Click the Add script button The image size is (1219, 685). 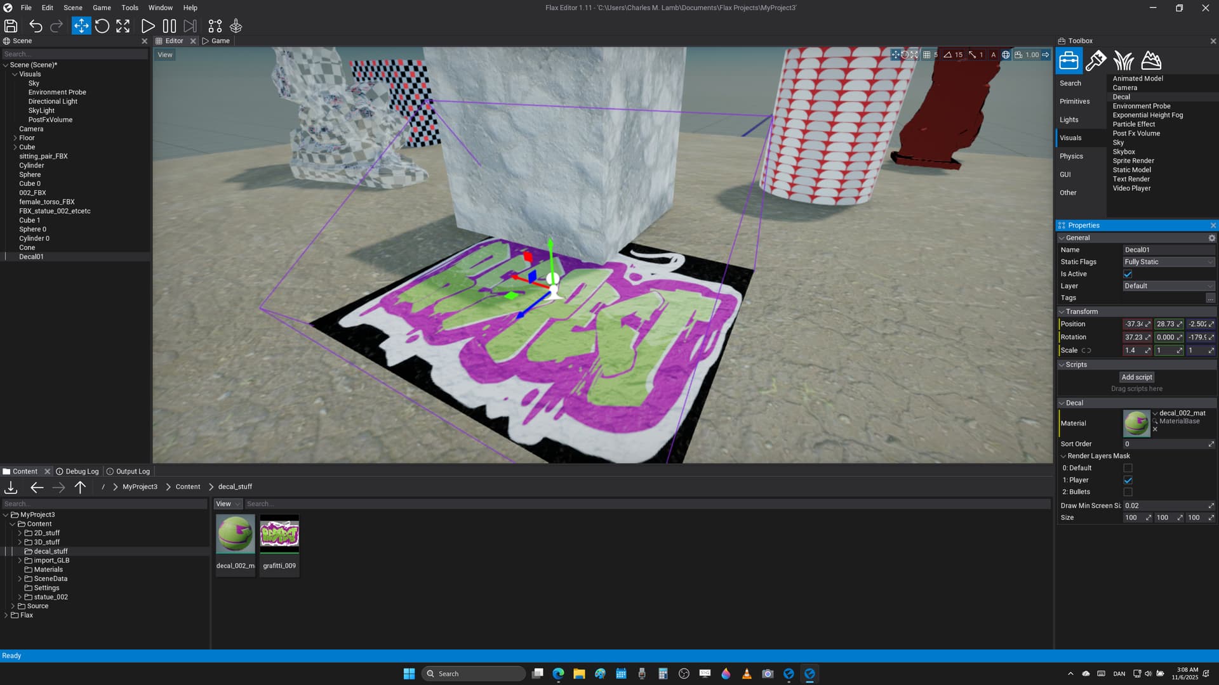(1136, 377)
